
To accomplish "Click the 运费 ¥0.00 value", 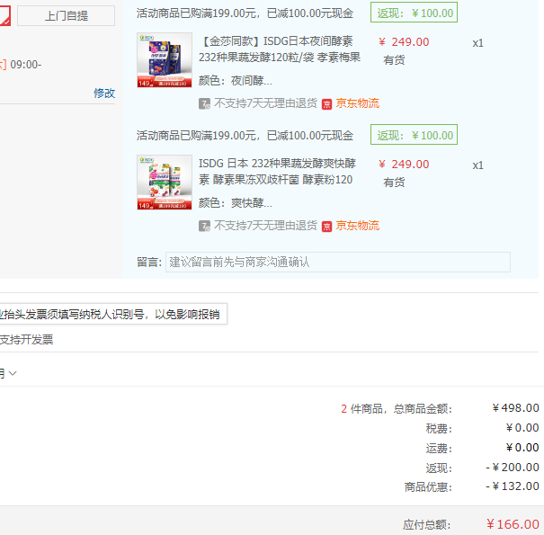I will [522, 448].
